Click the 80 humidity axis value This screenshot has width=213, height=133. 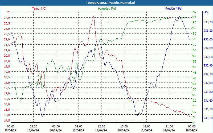pos(195,34)
